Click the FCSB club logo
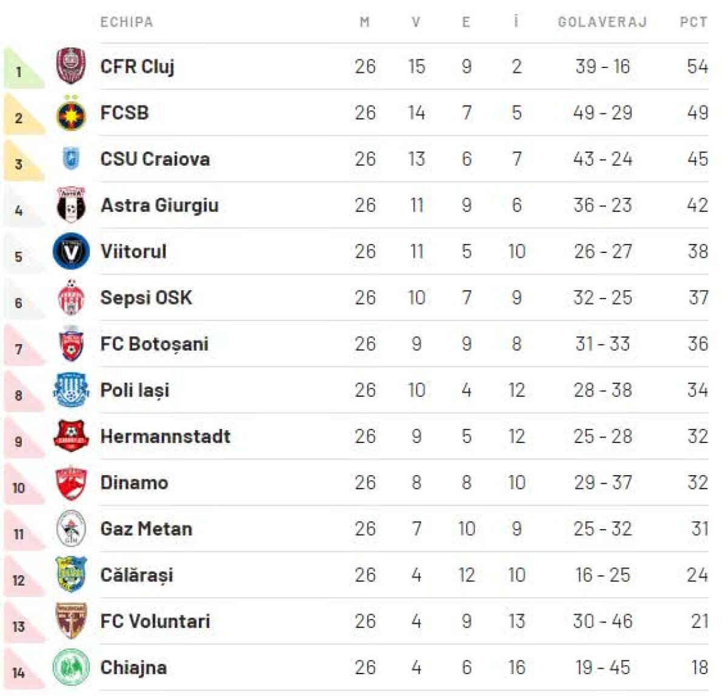This screenshot has width=728, height=696. pos(71,113)
